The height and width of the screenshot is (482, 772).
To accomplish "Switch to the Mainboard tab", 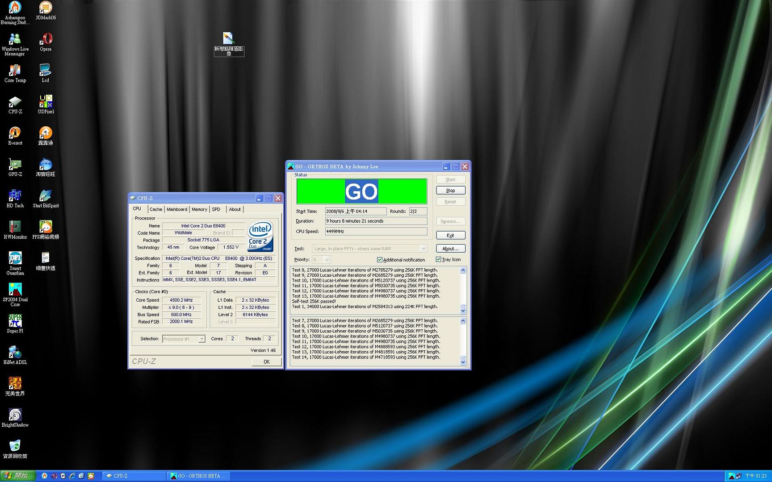I will pyautogui.click(x=177, y=209).
